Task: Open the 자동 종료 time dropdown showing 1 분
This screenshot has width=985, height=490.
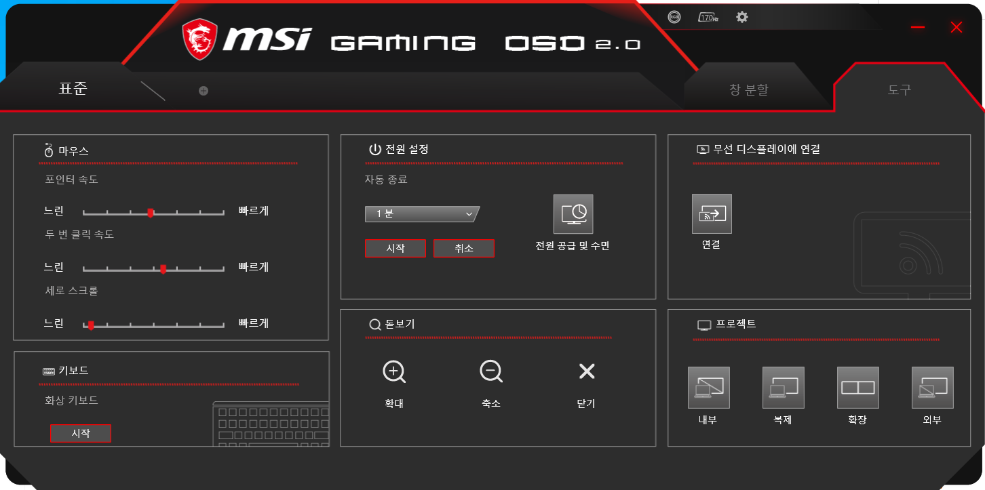Action: pyautogui.click(x=421, y=214)
